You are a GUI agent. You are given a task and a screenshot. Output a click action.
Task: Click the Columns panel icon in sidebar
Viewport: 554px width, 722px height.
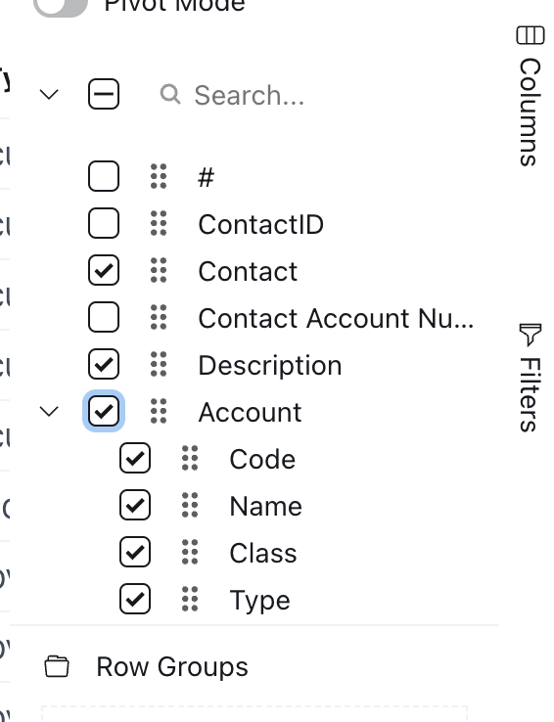pyautogui.click(x=530, y=35)
